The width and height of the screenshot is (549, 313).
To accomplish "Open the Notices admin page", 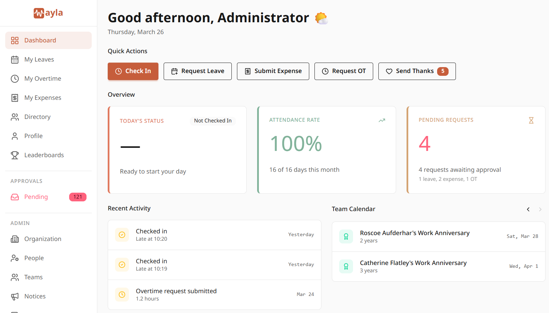I will click(x=48, y=296).
